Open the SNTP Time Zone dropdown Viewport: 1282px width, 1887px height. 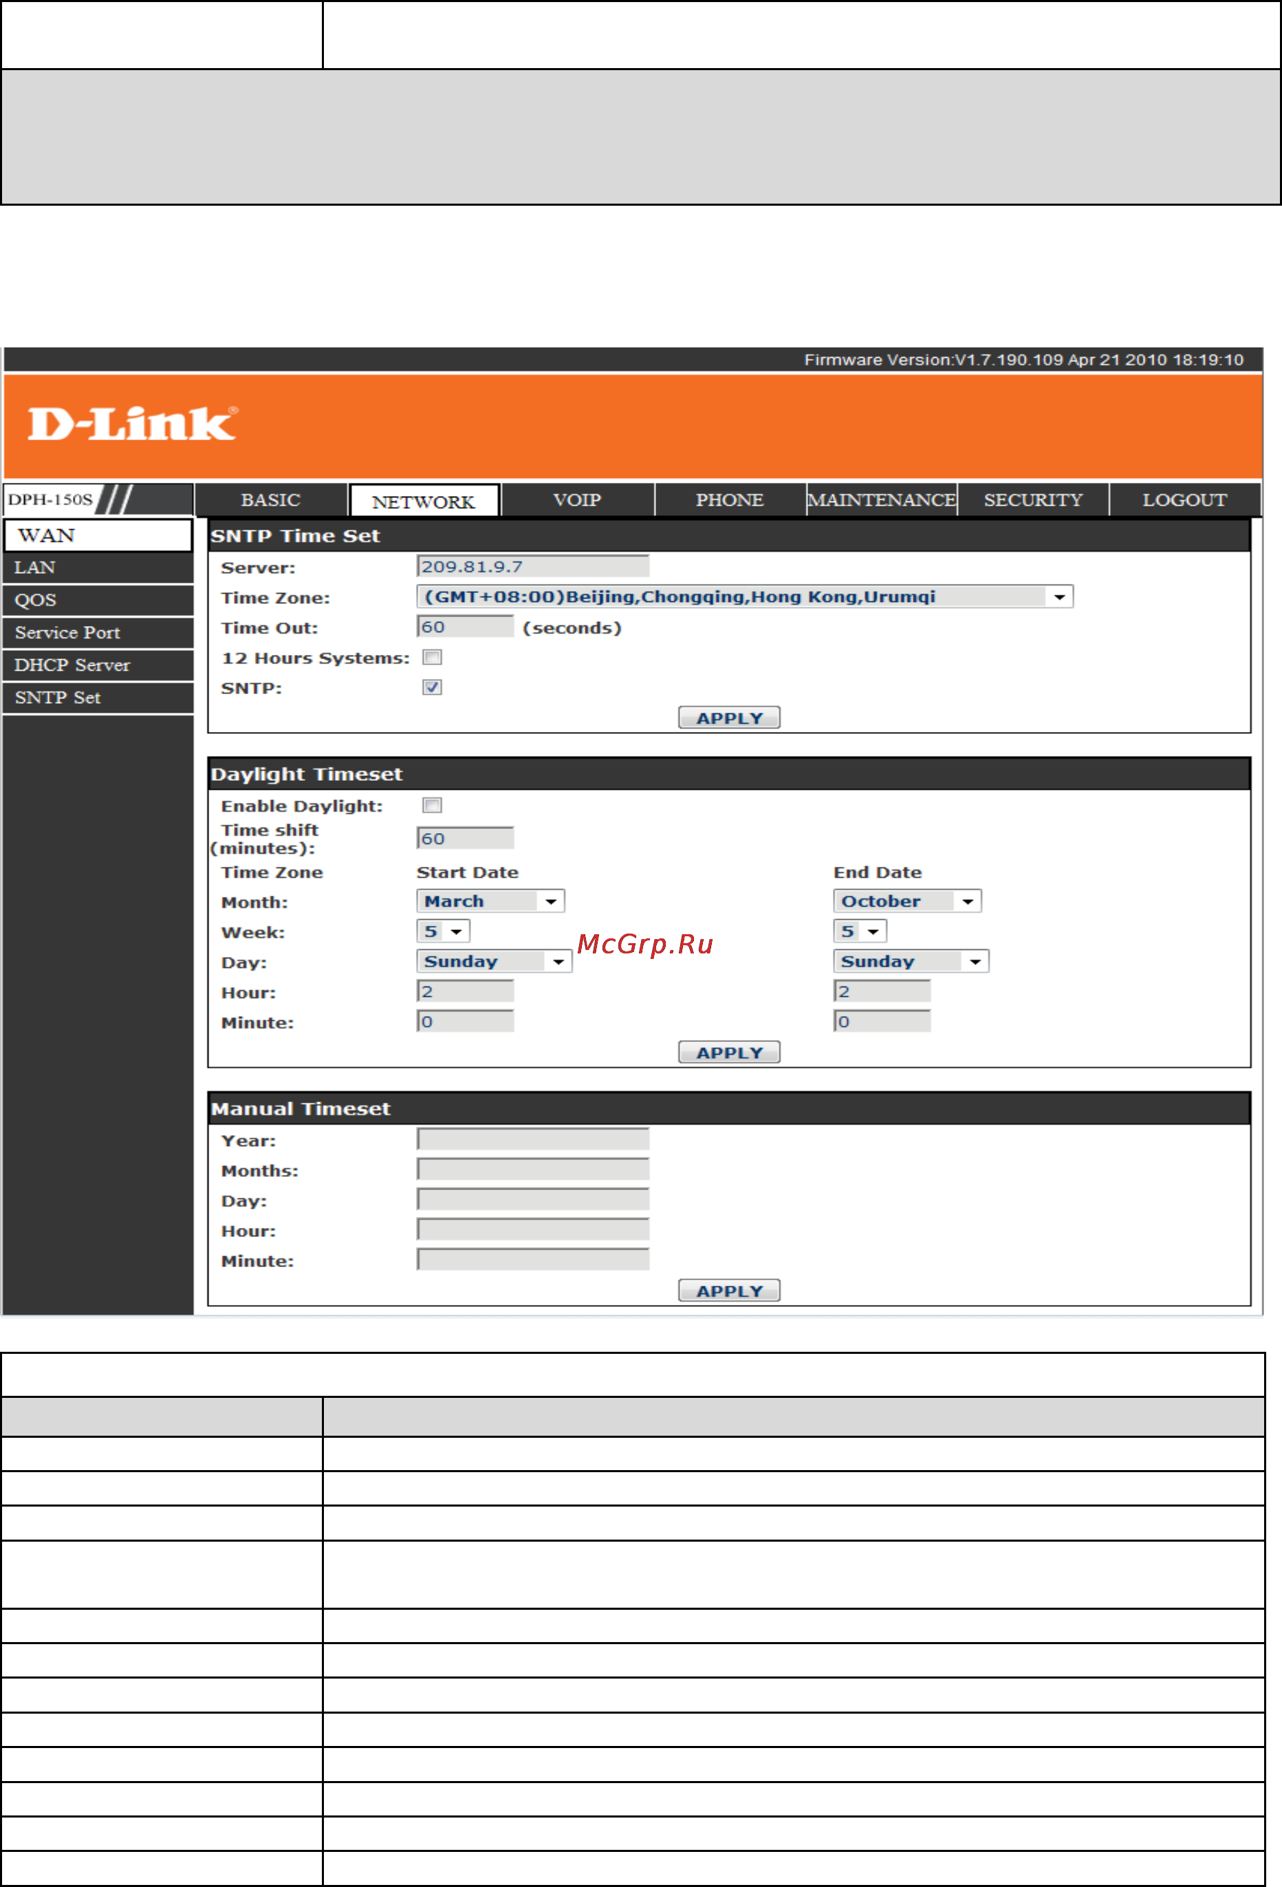click(x=745, y=598)
